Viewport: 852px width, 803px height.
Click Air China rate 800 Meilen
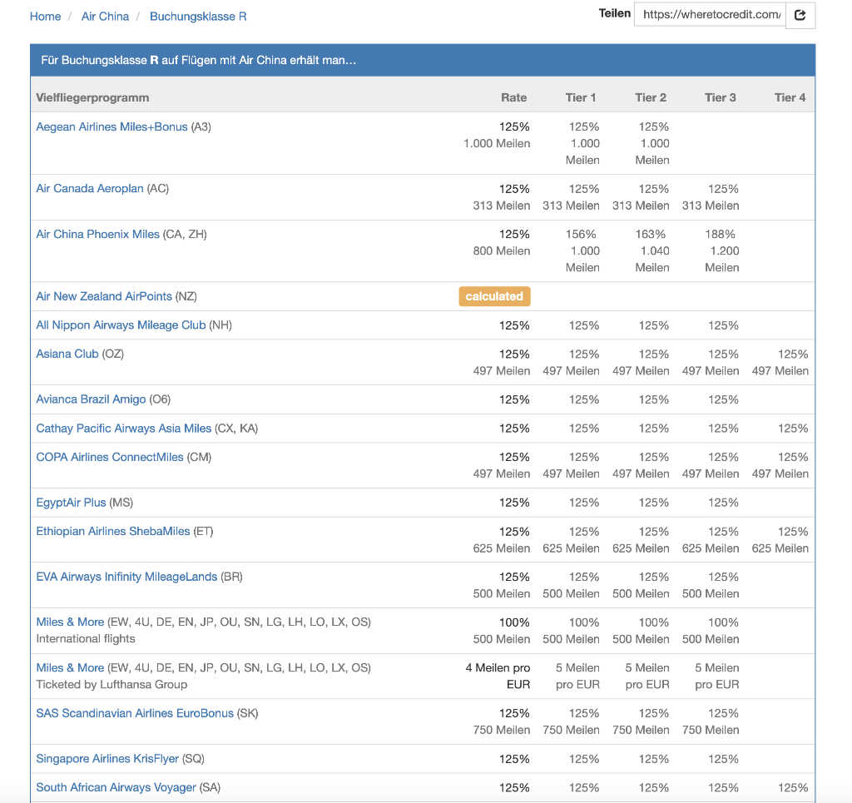coord(502,251)
